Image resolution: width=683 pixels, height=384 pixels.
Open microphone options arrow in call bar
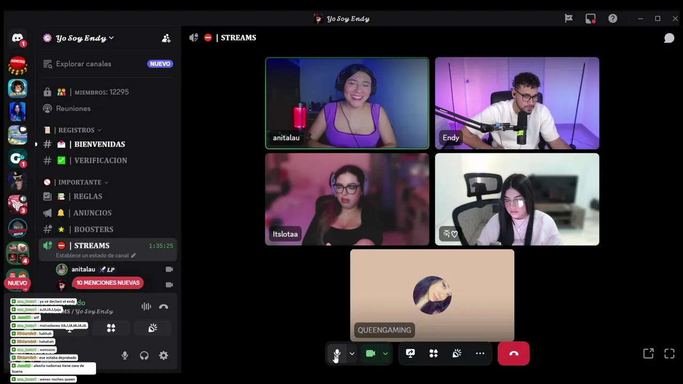point(352,354)
